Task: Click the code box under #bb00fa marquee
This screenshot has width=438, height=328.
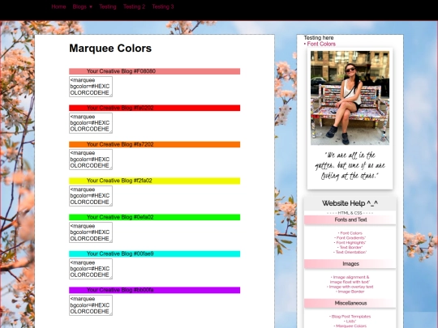Action: [x=91, y=305]
